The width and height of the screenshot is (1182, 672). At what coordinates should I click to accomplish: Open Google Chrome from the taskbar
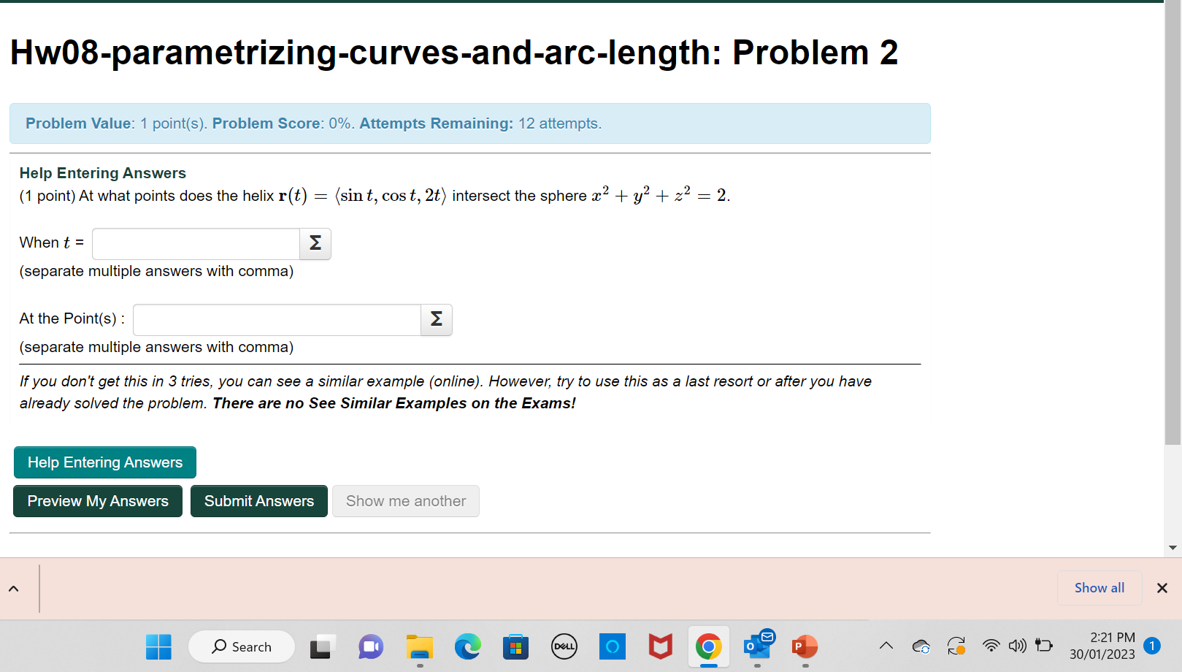707,646
